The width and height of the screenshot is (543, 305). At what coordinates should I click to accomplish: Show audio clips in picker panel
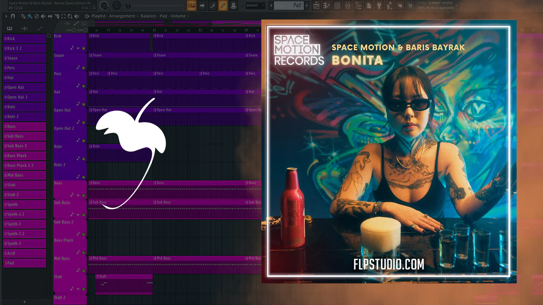click(x=25, y=28)
